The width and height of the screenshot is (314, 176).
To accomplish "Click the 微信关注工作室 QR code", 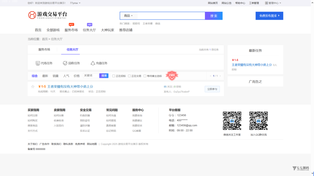I will (232, 121).
